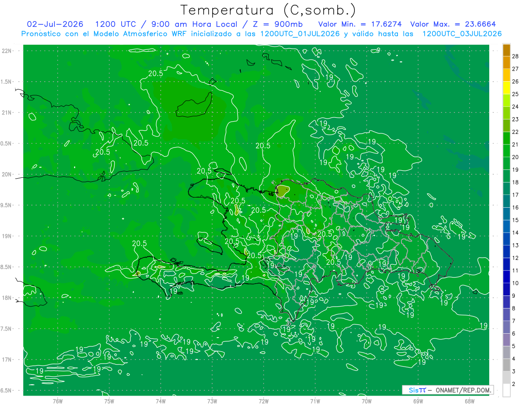Click the 19N latitude axis label
The image size is (527, 407).
pos(7,236)
